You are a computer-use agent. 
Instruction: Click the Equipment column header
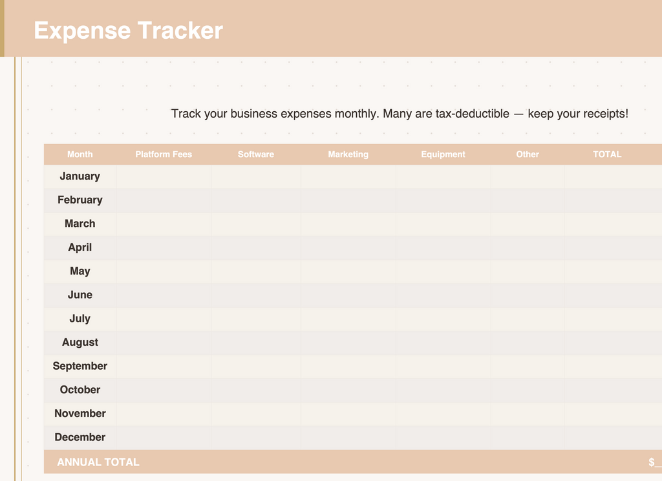point(443,155)
